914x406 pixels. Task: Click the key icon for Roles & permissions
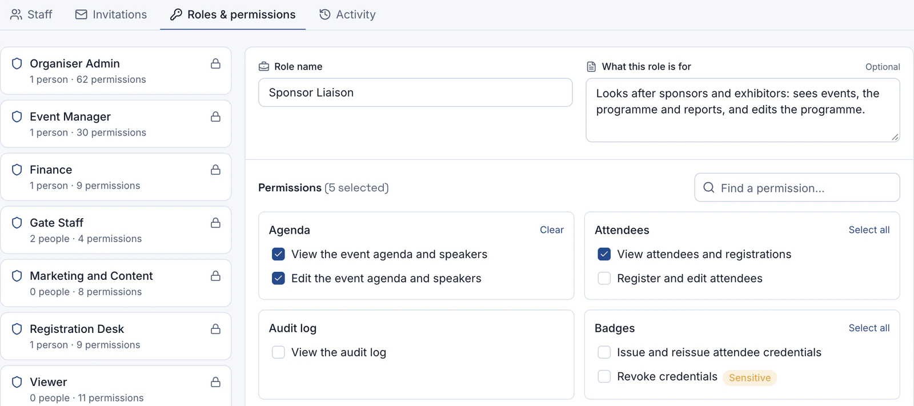[x=176, y=14]
